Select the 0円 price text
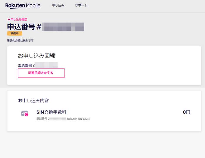The image size is (205, 158). pos(187,112)
